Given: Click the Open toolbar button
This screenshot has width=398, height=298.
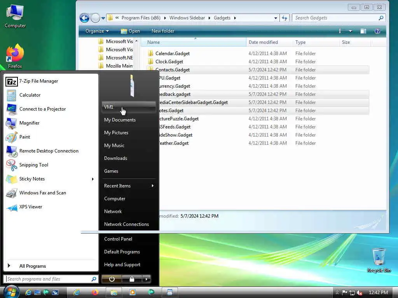Looking at the screenshot, I should click(130, 31).
